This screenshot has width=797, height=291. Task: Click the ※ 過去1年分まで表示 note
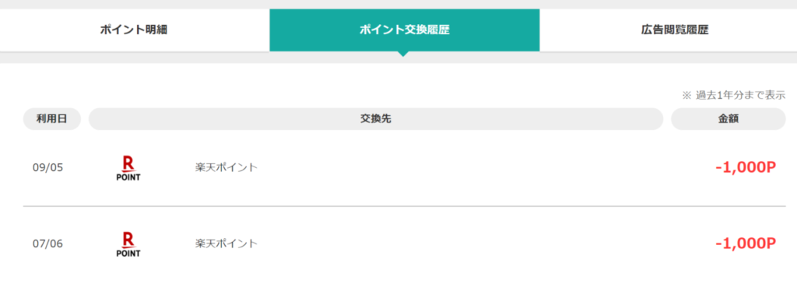coord(733,95)
